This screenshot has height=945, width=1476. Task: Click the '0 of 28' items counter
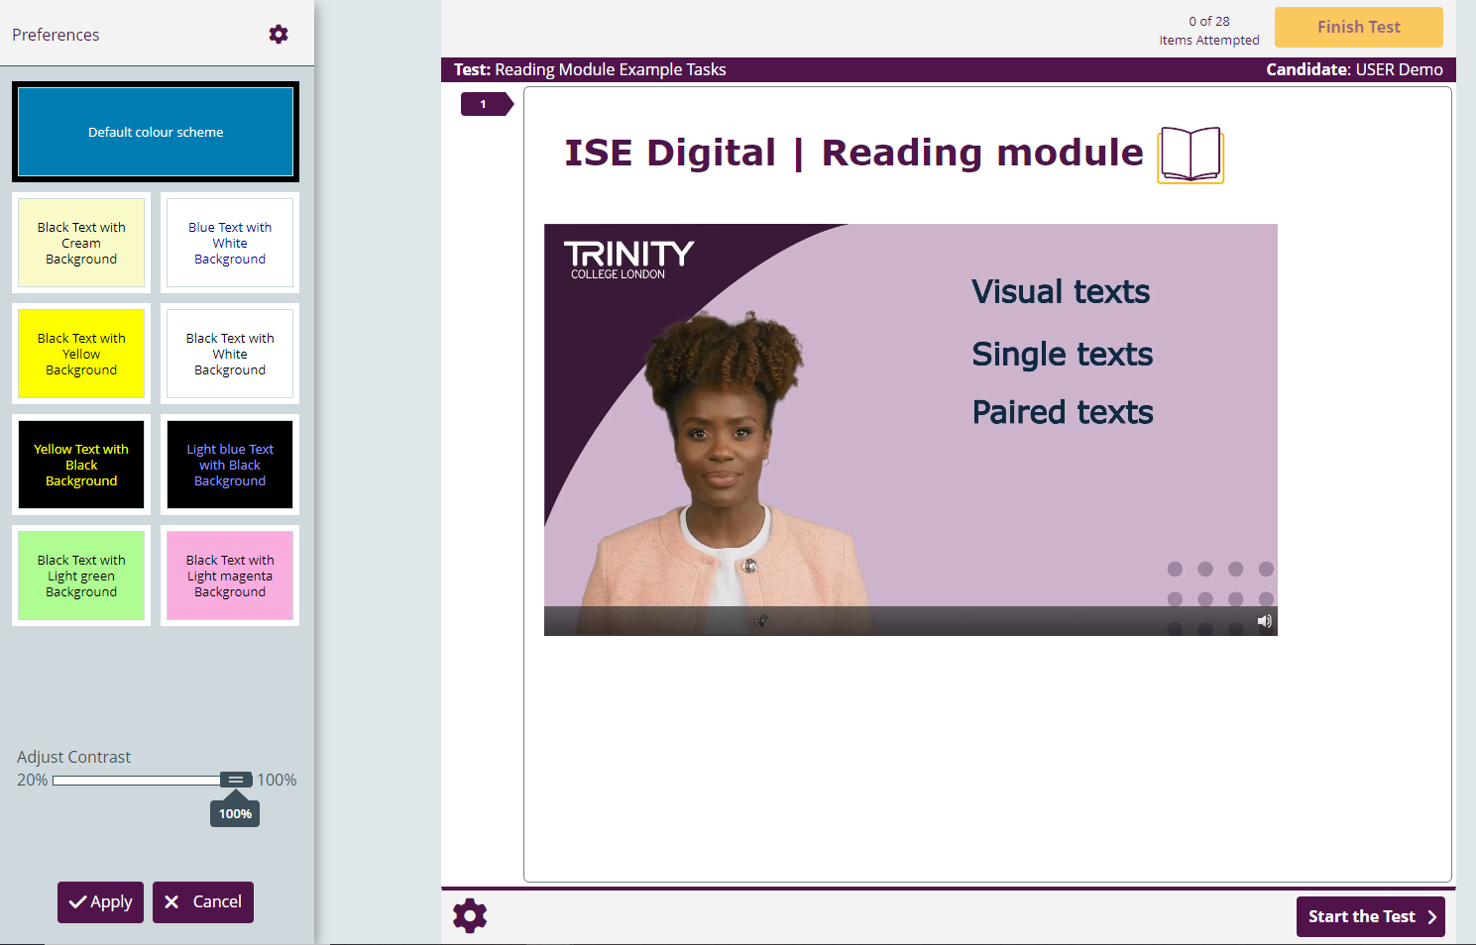pos(1209,21)
